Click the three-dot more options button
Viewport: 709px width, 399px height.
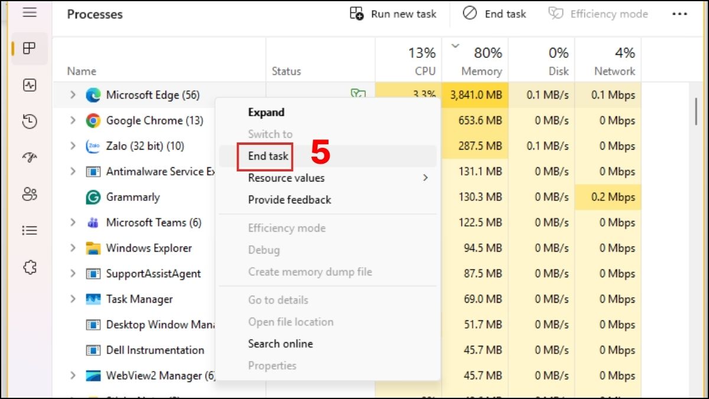coord(679,14)
